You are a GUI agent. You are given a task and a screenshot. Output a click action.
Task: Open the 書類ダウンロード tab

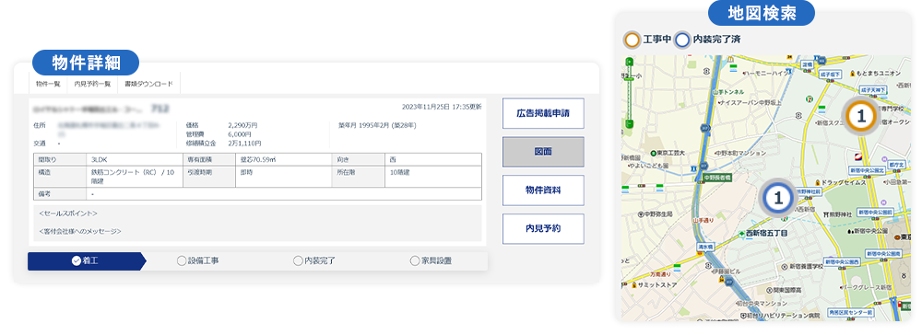(x=148, y=84)
